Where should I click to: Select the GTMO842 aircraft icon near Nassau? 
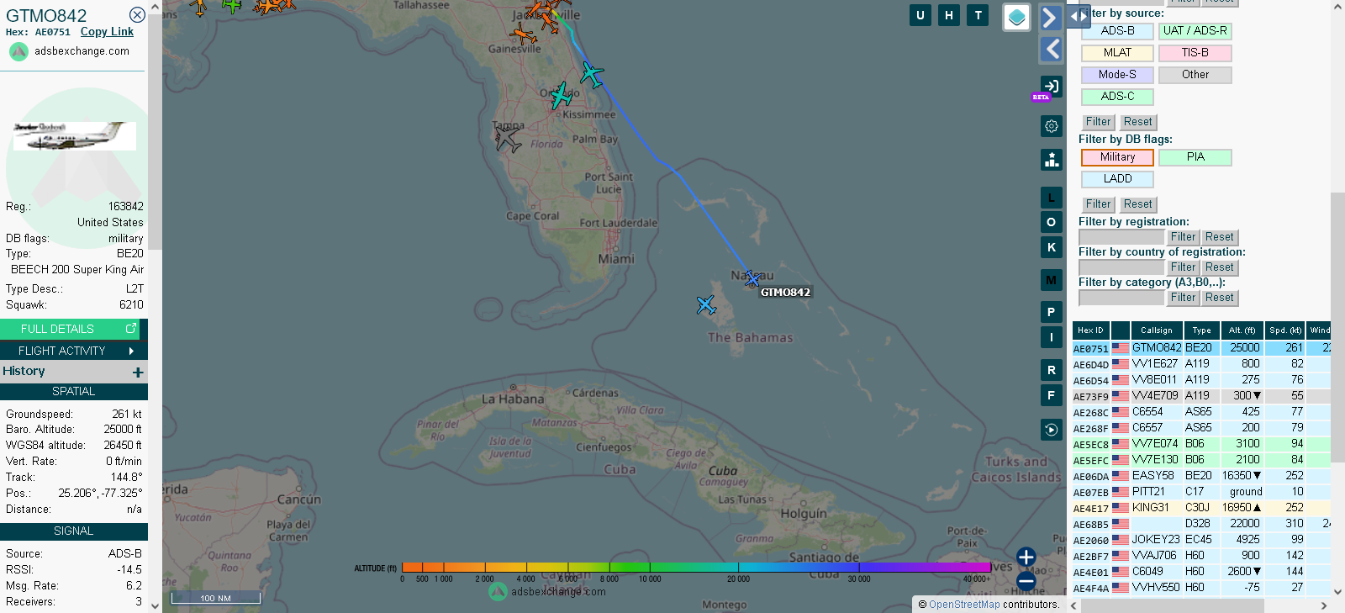[x=752, y=278]
